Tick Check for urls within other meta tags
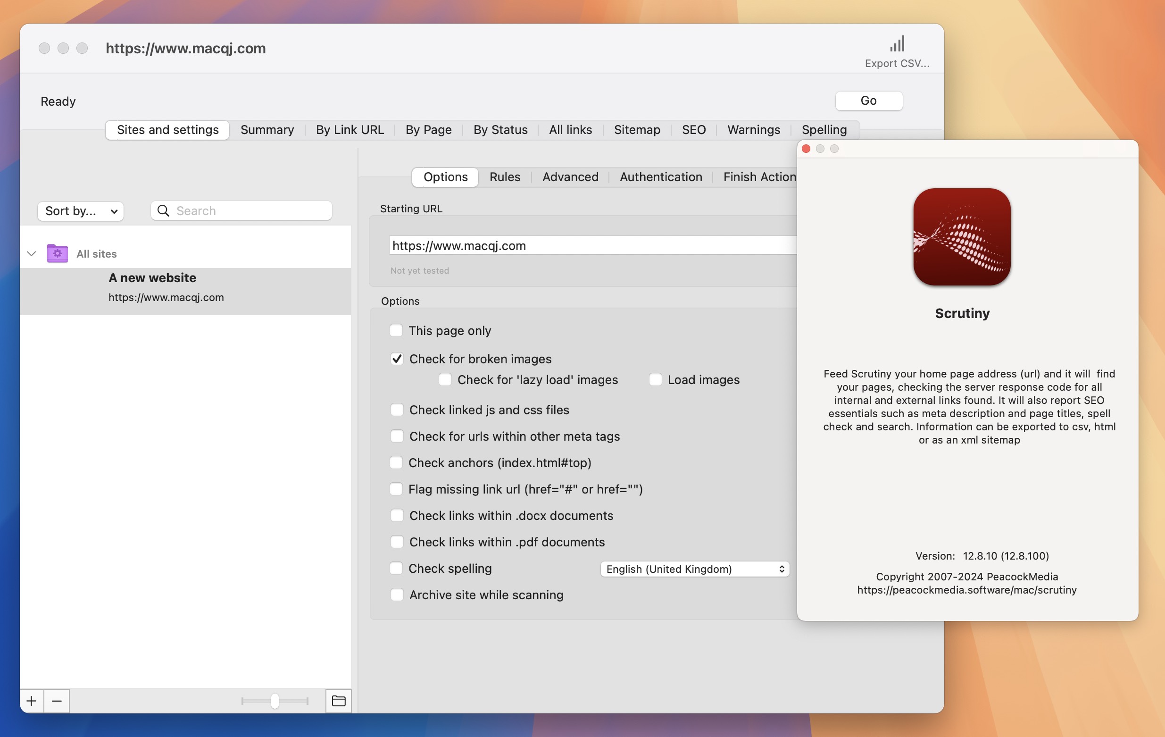 (397, 436)
